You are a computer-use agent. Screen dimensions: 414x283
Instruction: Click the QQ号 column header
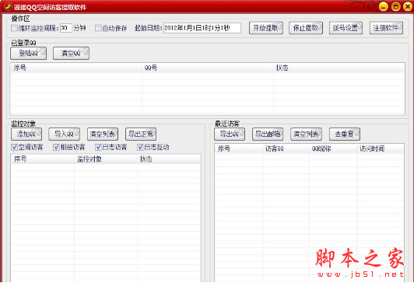click(x=208, y=68)
